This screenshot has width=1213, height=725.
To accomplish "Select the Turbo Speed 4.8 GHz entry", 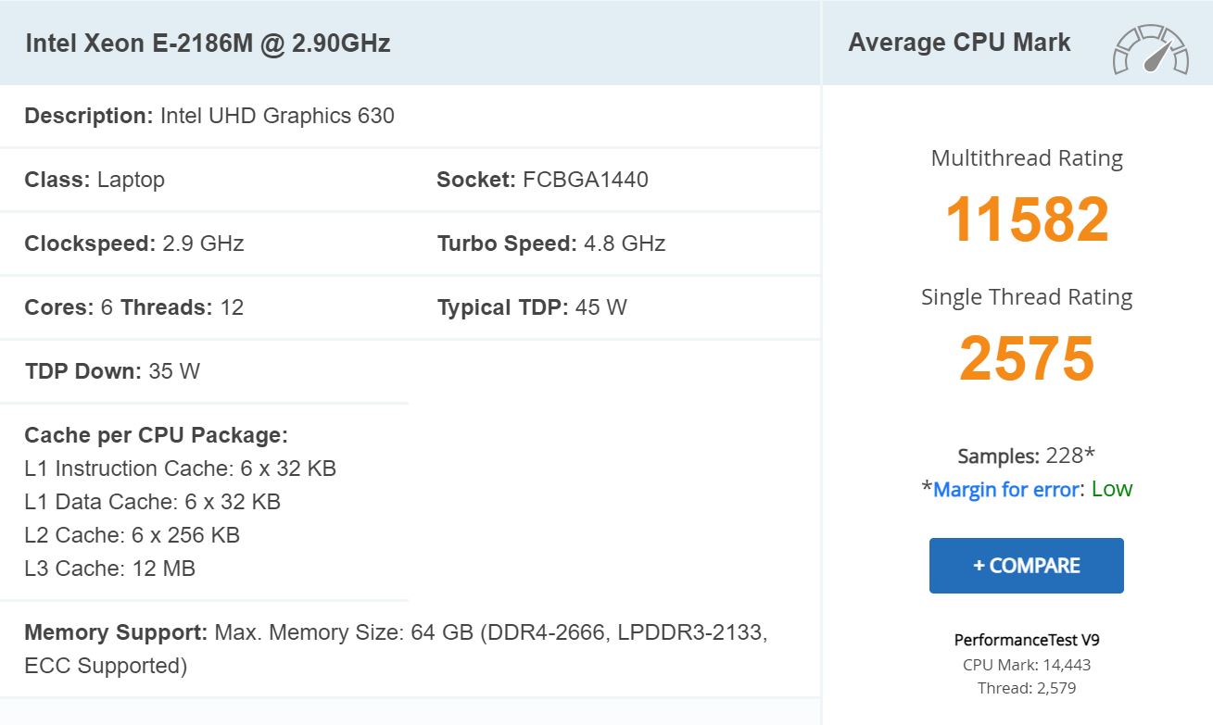I will pos(551,244).
